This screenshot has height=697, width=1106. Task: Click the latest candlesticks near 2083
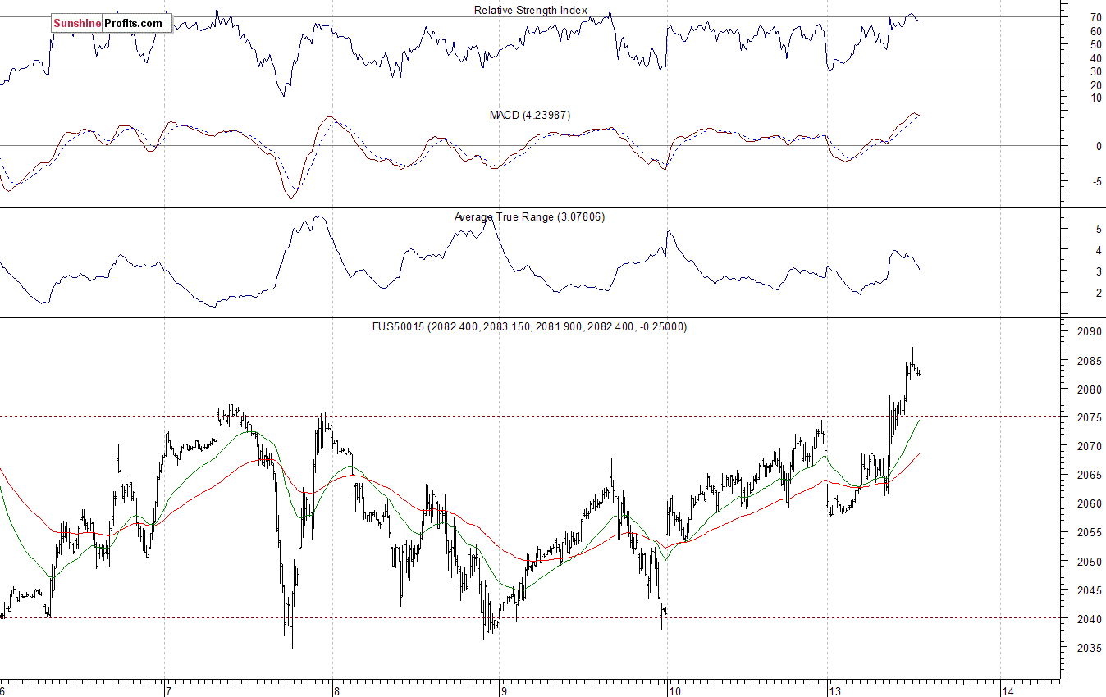[x=917, y=371]
